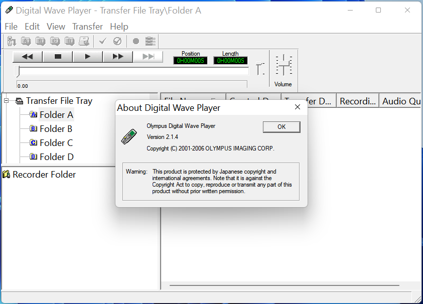Click the stop playback button
Viewport: 423px width, 304px height.
pyautogui.click(x=58, y=57)
